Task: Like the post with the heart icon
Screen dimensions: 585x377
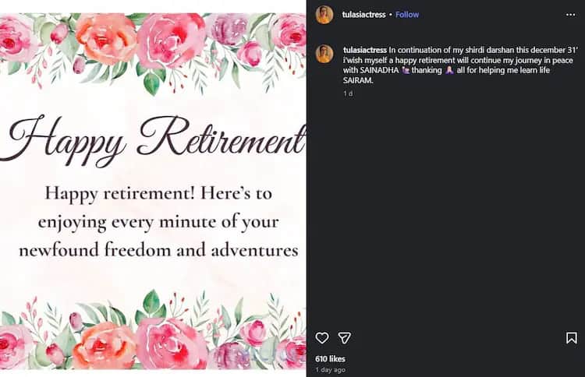Action: pyautogui.click(x=321, y=337)
